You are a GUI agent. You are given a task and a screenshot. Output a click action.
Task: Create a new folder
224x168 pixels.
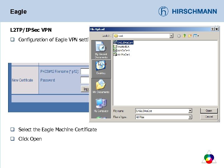pos(190,36)
